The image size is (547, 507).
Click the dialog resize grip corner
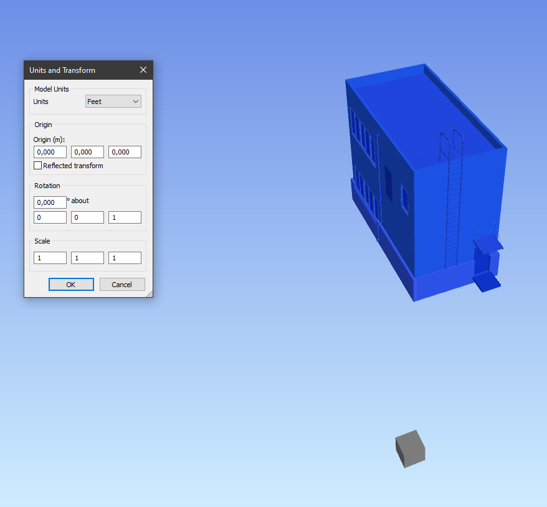(150, 294)
